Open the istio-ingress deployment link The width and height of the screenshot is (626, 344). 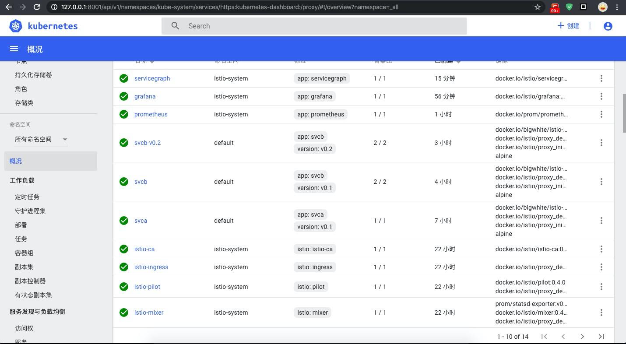[x=151, y=267]
